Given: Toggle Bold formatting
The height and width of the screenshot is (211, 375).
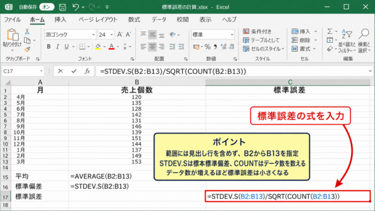Looking at the screenshot, I should pos(49,47).
